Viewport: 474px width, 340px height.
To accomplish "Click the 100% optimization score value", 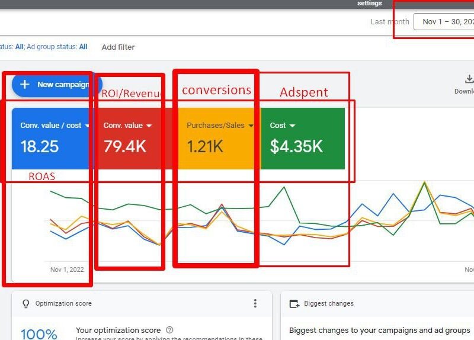I will (x=40, y=334).
